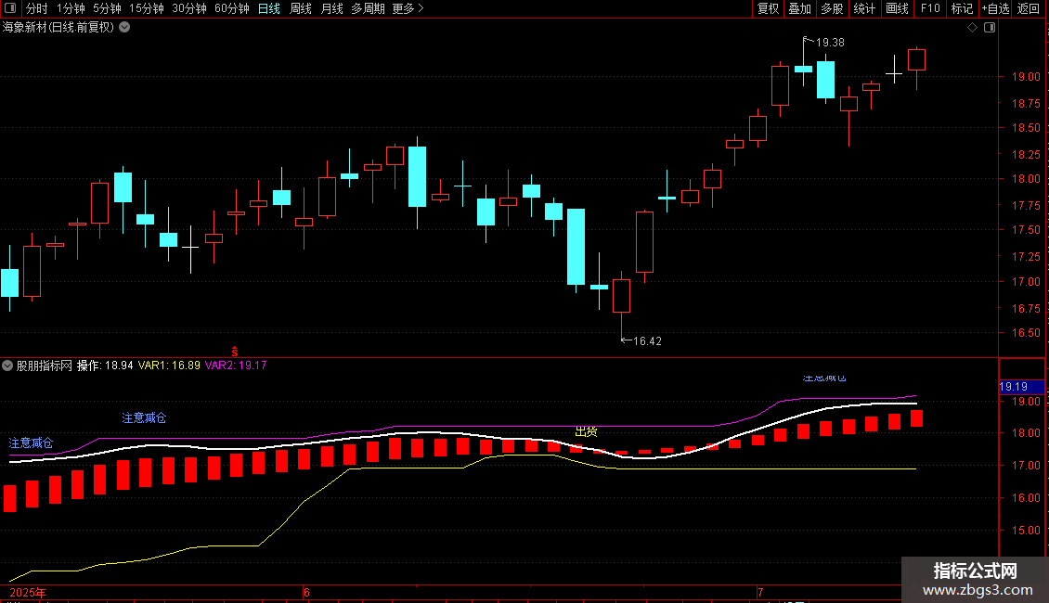Expand the 更多 periods menu
Screen dimensions: 1049x603
click(408, 8)
